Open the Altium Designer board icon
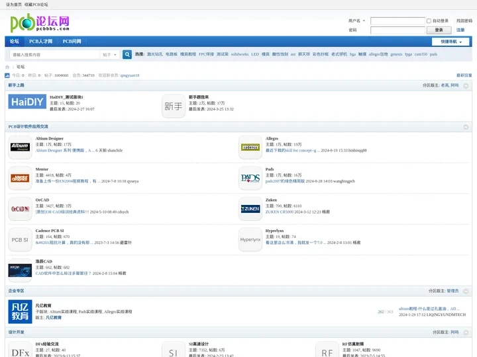Image resolution: width=477 pixels, height=357 pixels. (20, 147)
